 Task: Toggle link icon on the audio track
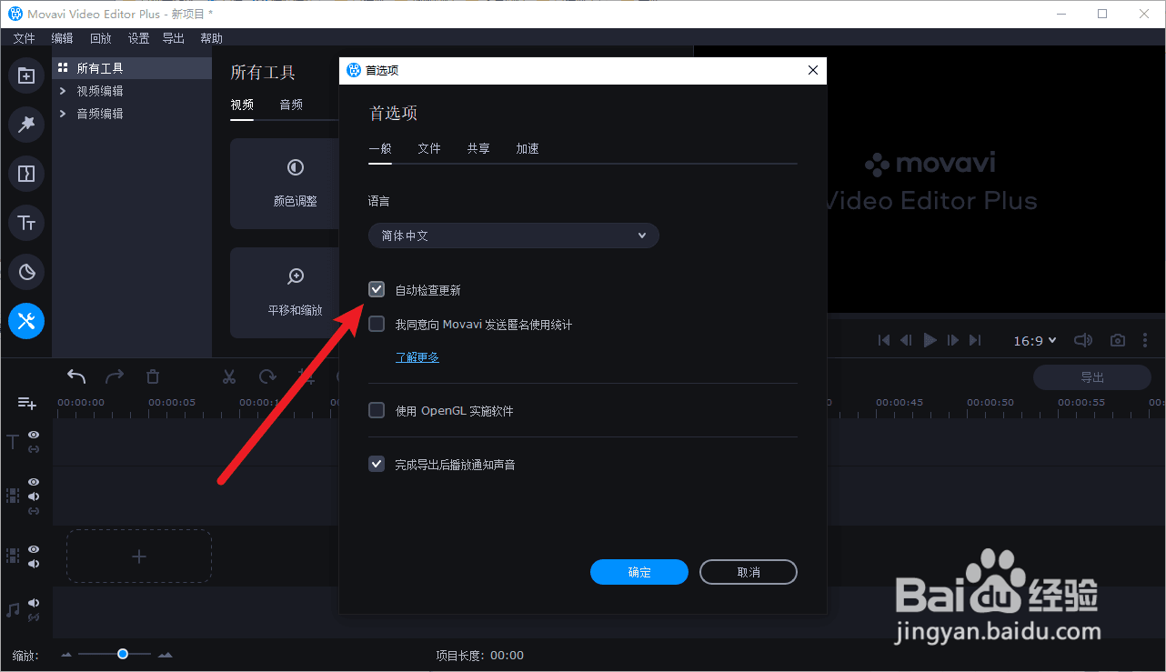(x=34, y=617)
